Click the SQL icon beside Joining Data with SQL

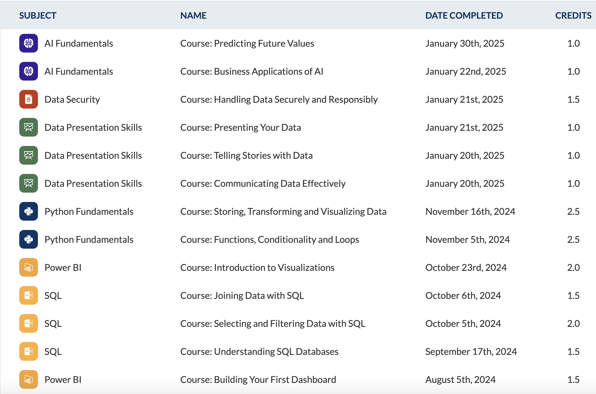pos(29,295)
